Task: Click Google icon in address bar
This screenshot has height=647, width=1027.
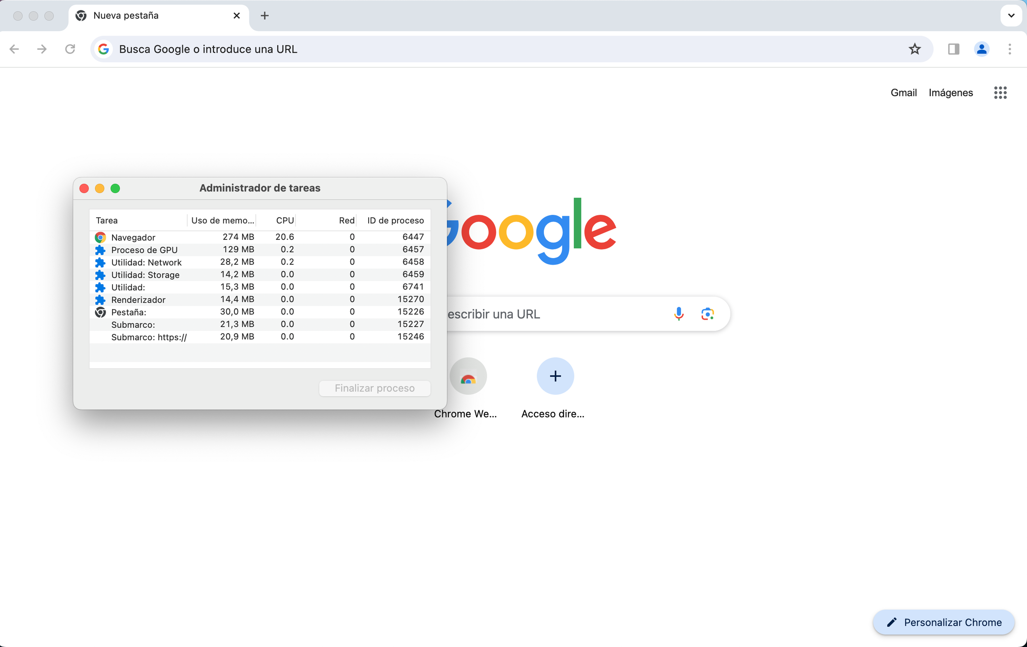Action: (103, 49)
